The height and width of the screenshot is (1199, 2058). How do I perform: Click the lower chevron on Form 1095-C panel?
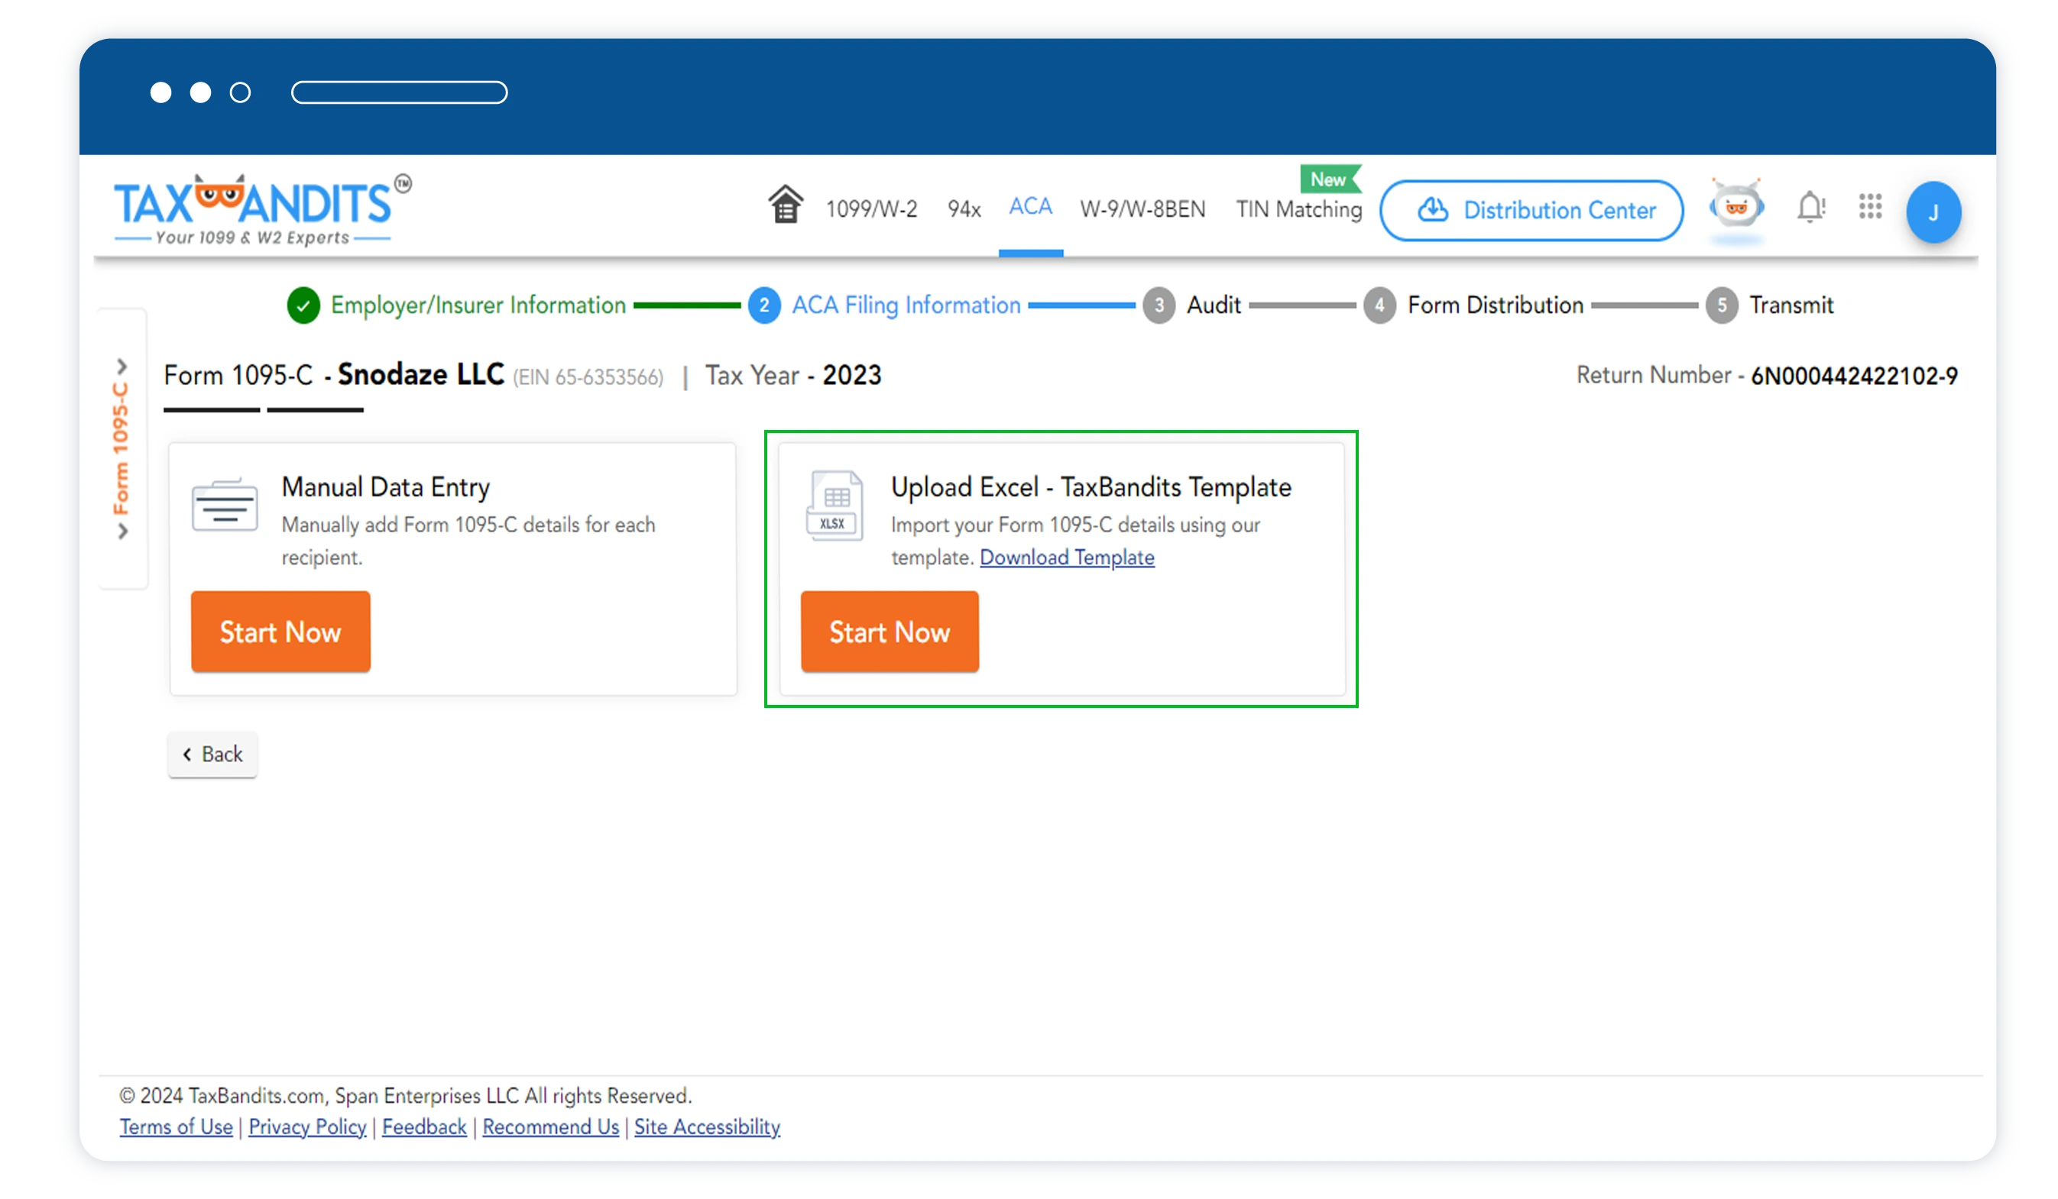(x=122, y=532)
